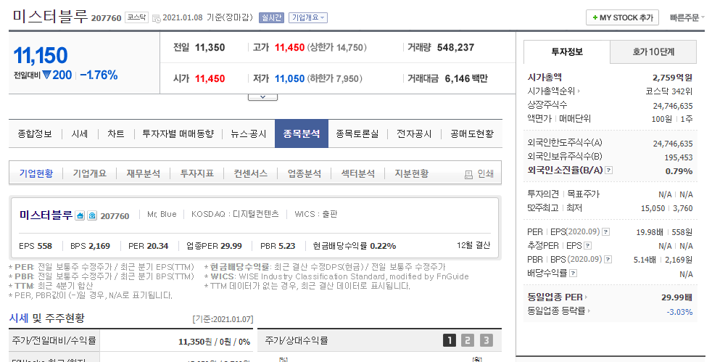Viewport: 712px width, 362px height.
Task: Open help icon next to 배당수익률
Action: click(574, 273)
